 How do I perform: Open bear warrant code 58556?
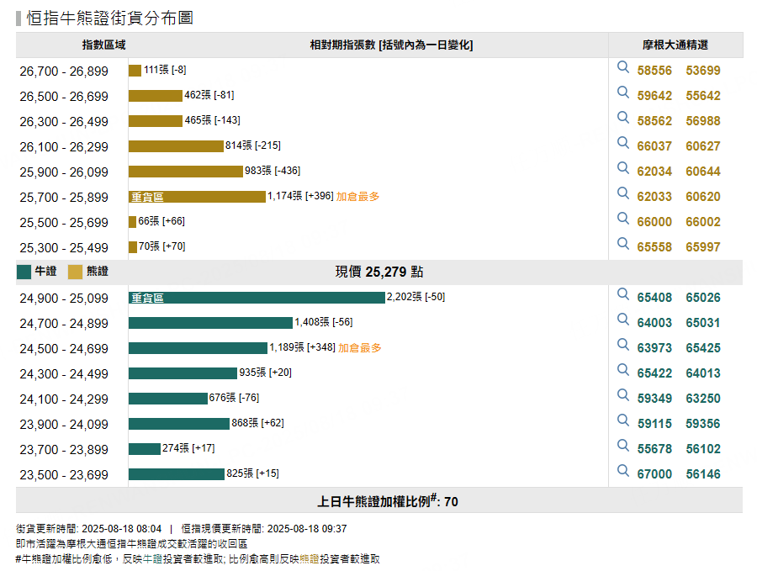tap(654, 71)
